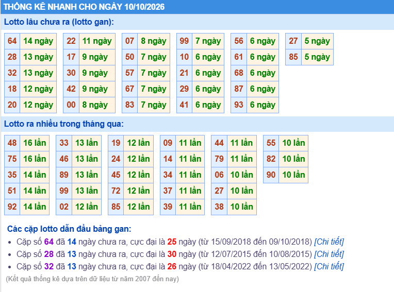This screenshot has width=394, height=292.
Task: Open Chi tiết link for pair 28
Action: point(329,254)
